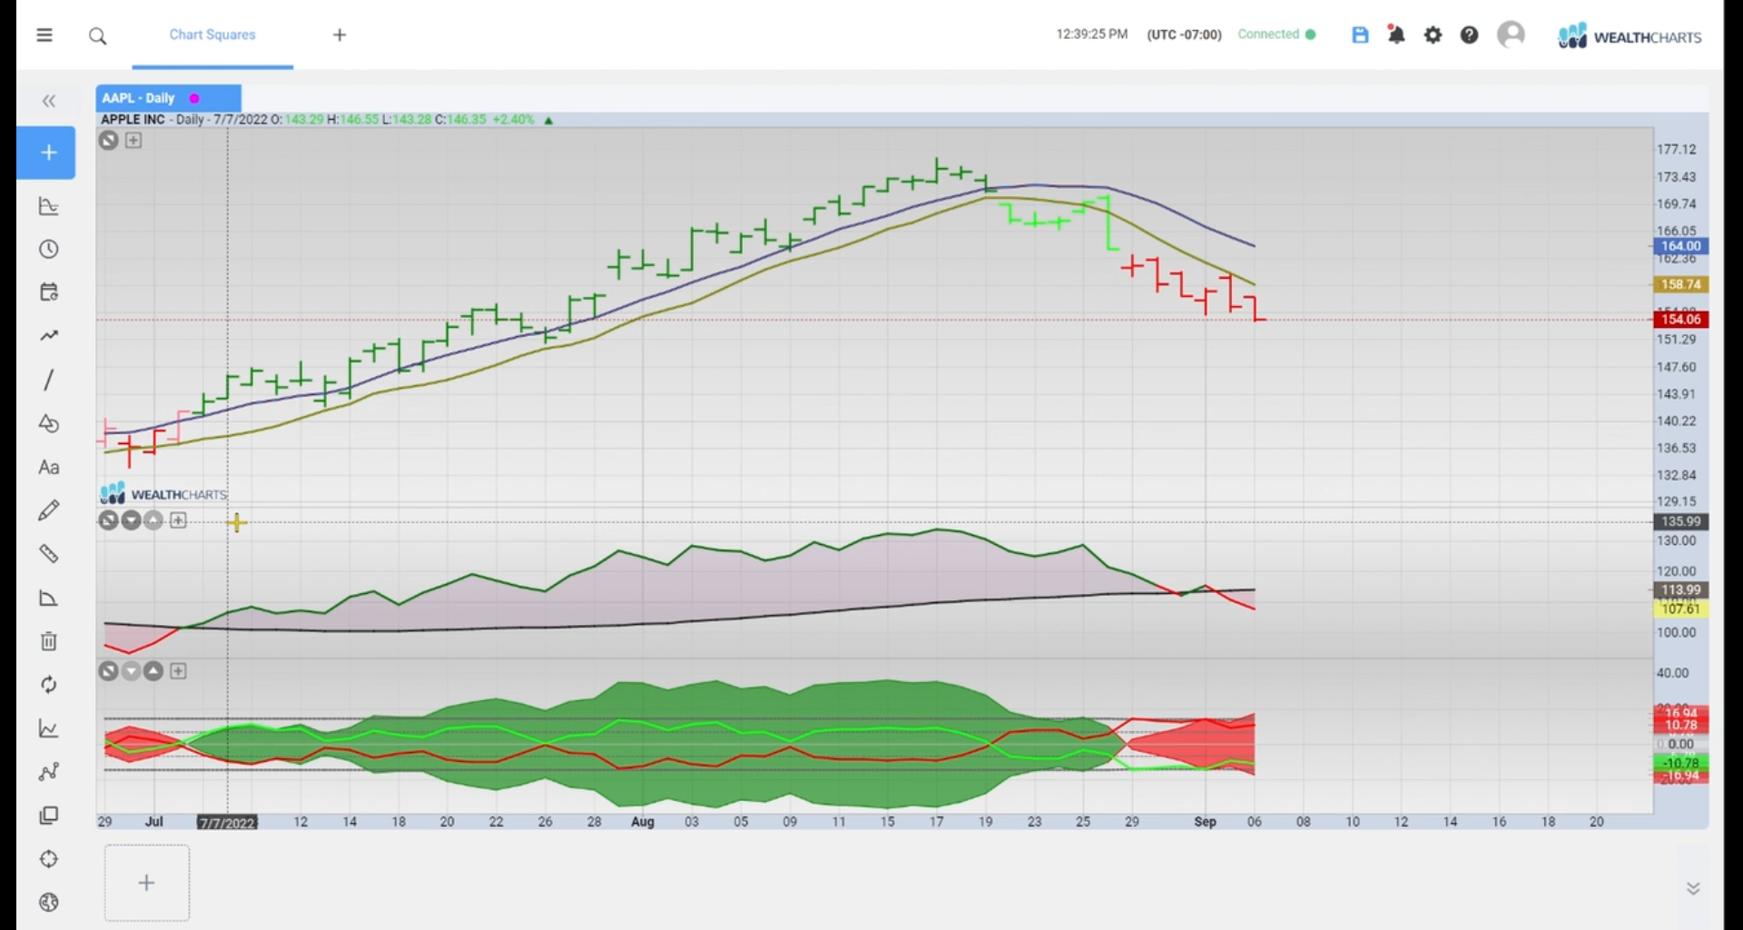Viewport: 1743px width, 930px height.
Task: Click the Sep label on time axis
Action: point(1205,822)
